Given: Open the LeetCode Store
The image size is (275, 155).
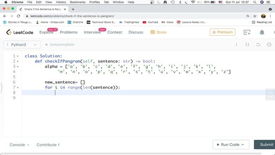Looking at the screenshot, I should pos(159,32).
